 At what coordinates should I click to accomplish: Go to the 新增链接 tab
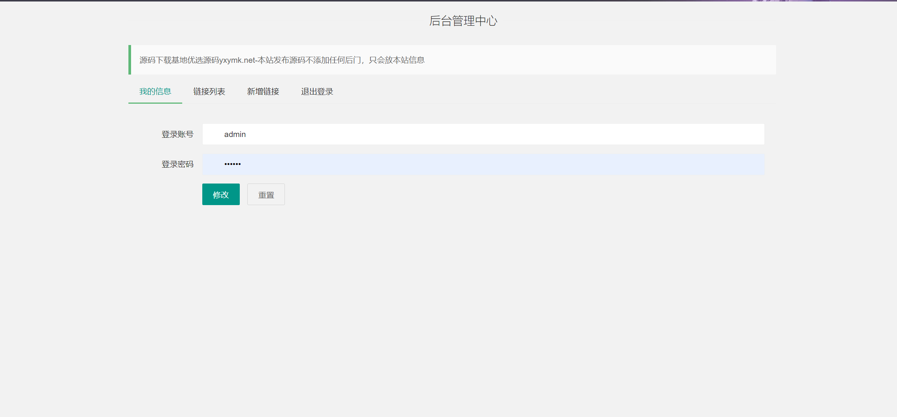263,92
